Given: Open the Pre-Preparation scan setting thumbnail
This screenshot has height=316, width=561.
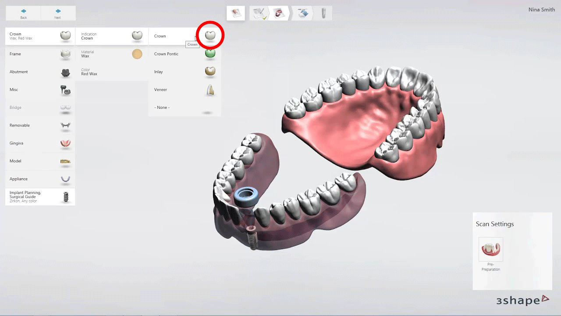Looking at the screenshot, I should [x=490, y=248].
